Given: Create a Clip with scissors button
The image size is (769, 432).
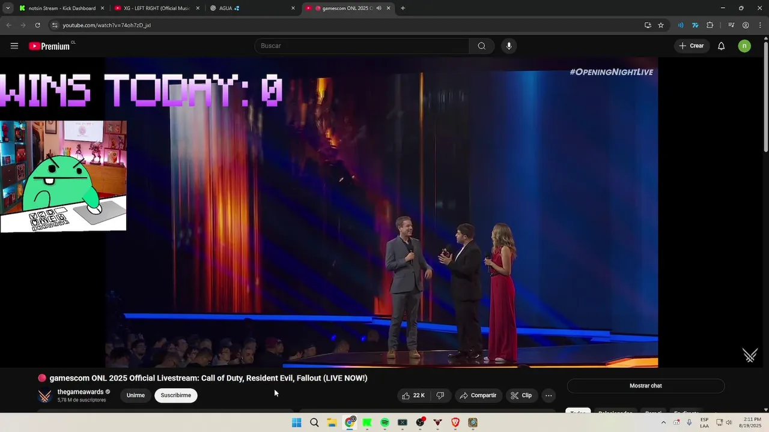Looking at the screenshot, I should tap(521, 395).
